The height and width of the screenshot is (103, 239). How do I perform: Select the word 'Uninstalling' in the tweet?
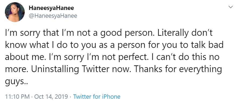tap(55, 69)
